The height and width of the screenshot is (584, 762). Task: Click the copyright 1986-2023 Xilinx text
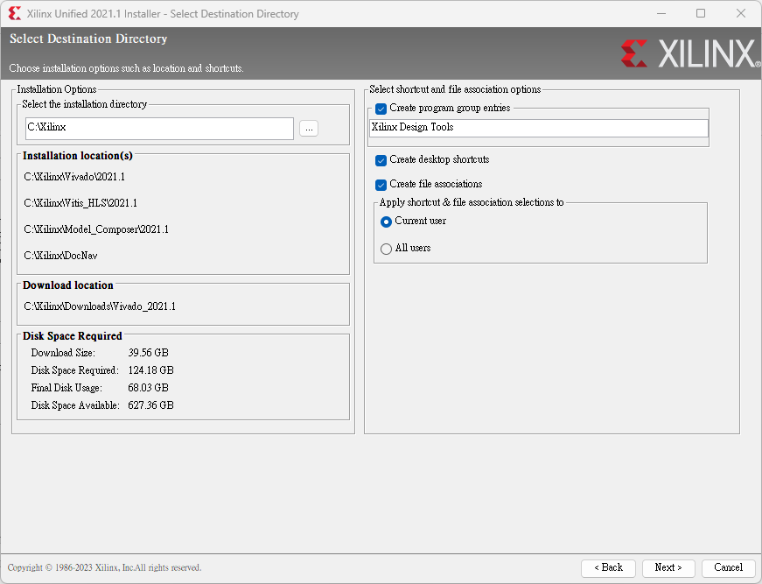[x=104, y=568]
